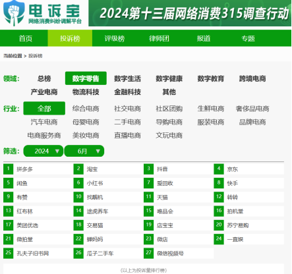Select the 数字教育 domain filter
The height and width of the screenshot is (274, 292).
pyautogui.click(x=211, y=78)
